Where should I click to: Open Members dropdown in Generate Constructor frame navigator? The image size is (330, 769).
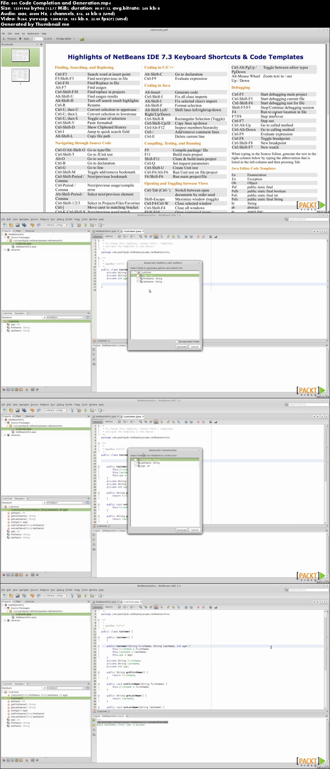[x=45, y=503]
